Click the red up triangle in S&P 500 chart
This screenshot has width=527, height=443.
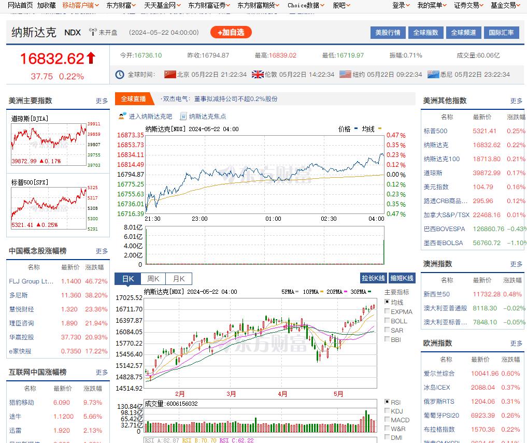pyautogui.click(x=39, y=224)
